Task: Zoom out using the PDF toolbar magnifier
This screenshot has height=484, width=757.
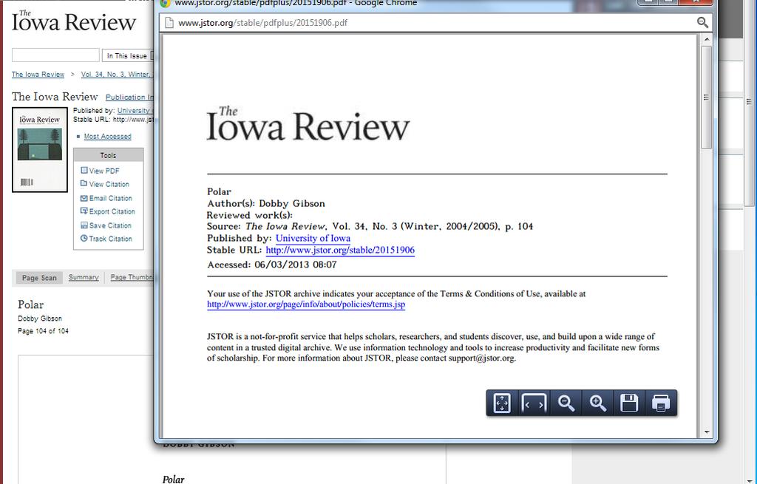Action: point(566,403)
